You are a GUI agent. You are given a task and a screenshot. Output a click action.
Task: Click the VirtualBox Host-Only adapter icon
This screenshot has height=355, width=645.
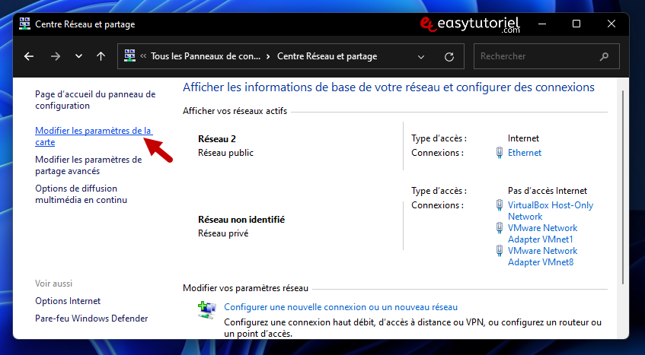coord(500,205)
